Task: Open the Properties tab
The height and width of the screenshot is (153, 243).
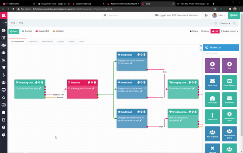Action: click(33, 41)
